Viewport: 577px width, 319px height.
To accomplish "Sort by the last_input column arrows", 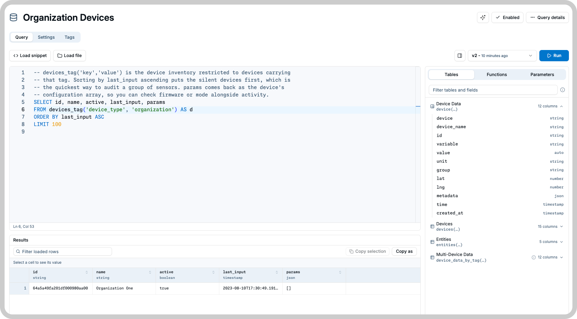I will (x=277, y=273).
